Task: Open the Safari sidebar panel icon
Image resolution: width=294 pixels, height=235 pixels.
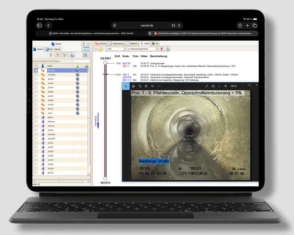Action: pos(39,25)
